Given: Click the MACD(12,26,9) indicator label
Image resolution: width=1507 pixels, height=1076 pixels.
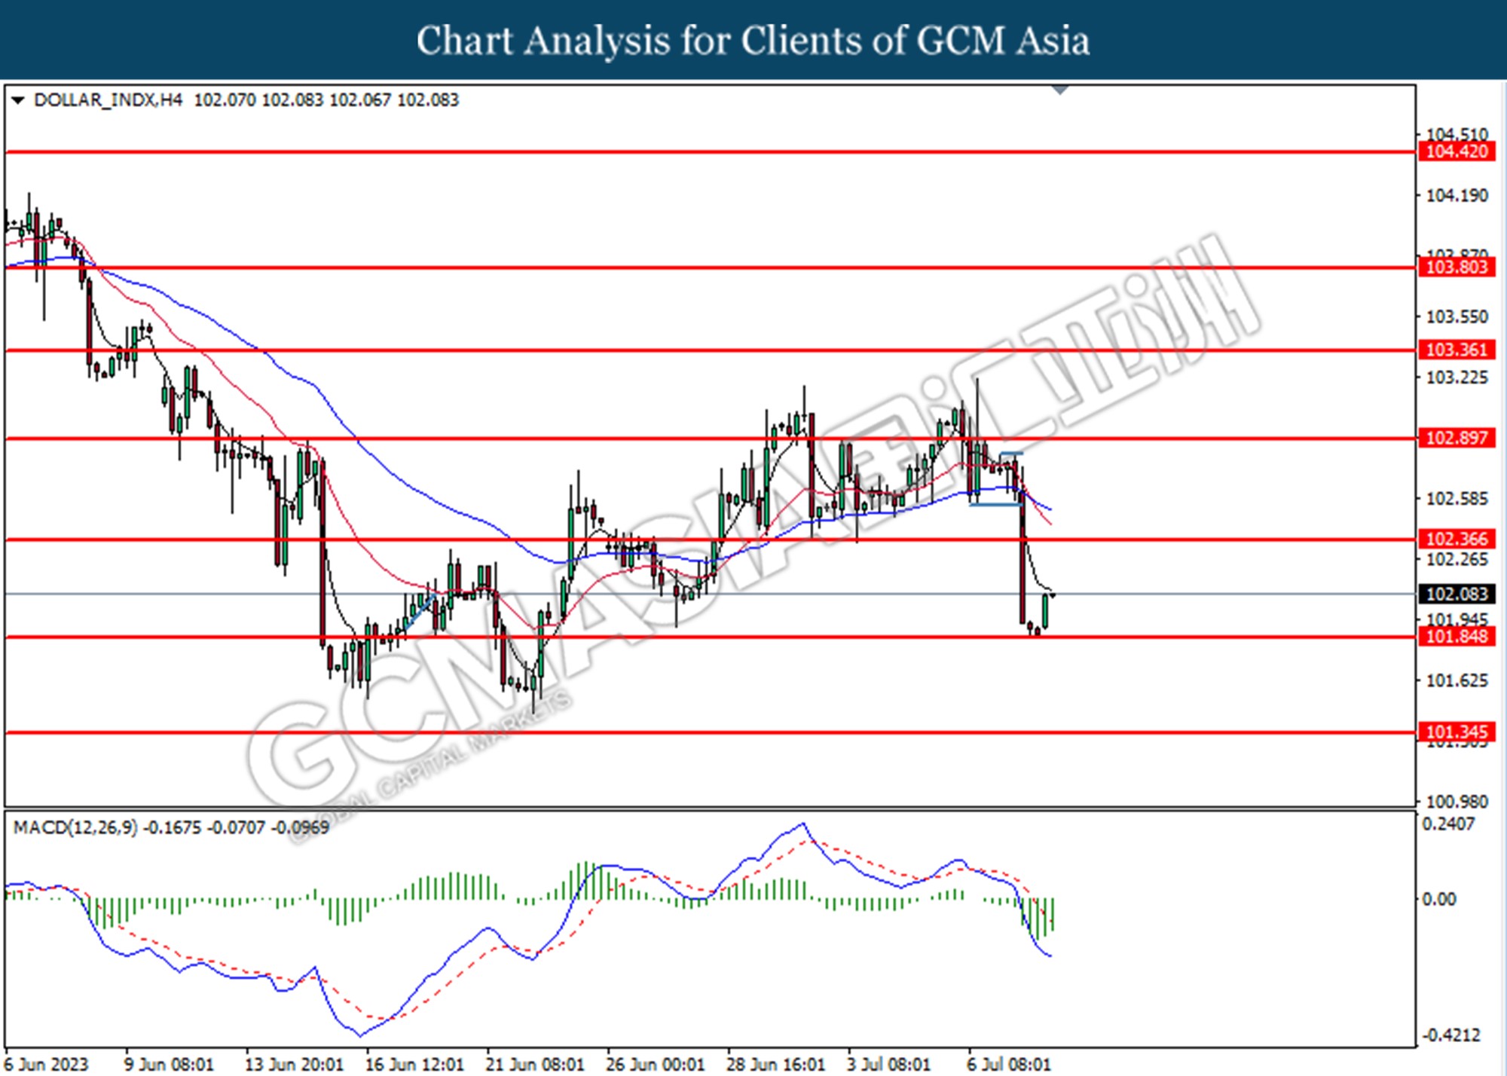Looking at the screenshot, I should coord(75,827).
